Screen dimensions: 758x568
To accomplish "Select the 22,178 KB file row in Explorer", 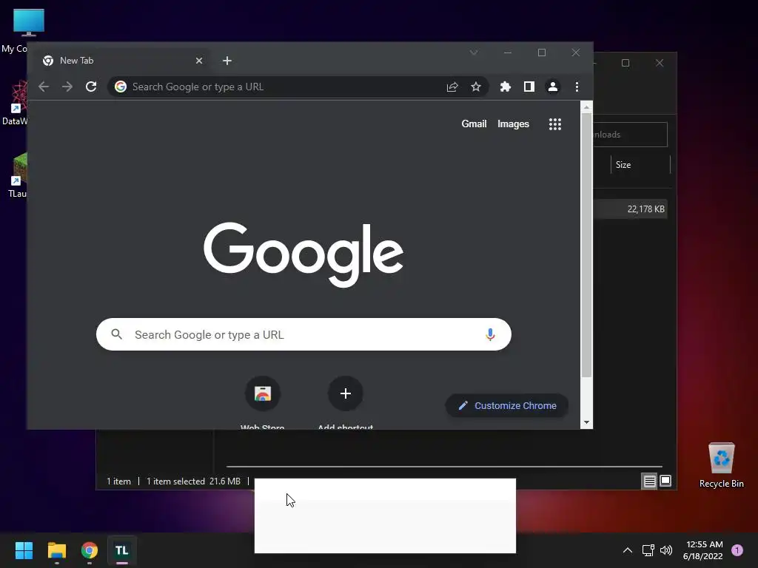I will tap(631, 209).
